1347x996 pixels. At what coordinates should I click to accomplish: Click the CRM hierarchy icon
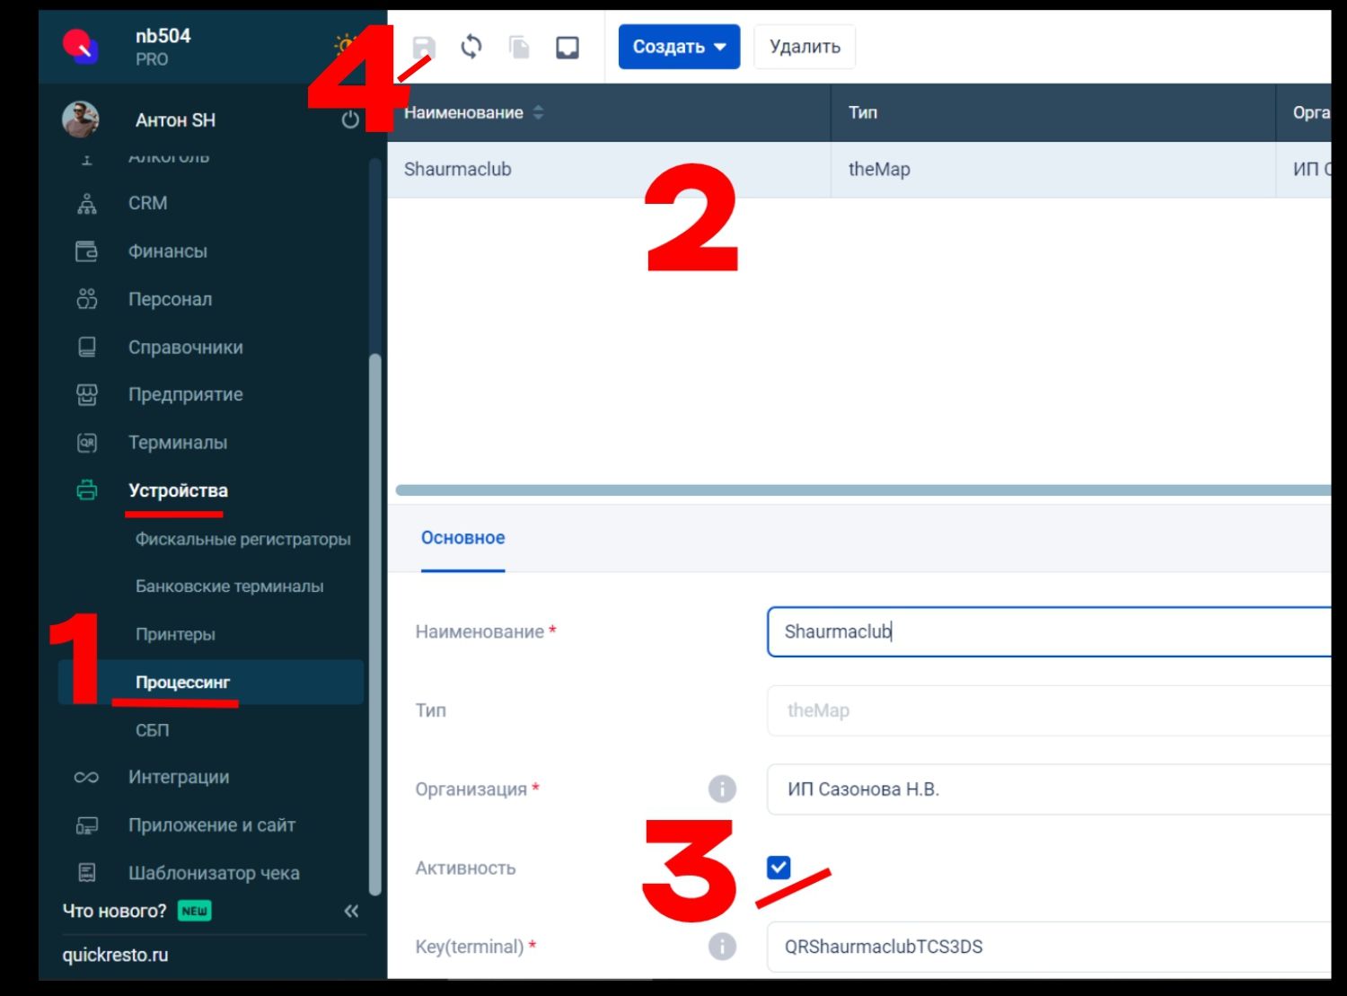point(87,204)
